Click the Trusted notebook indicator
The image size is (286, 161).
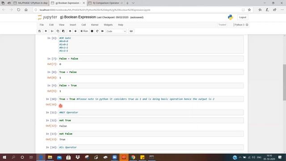pos(222,25)
